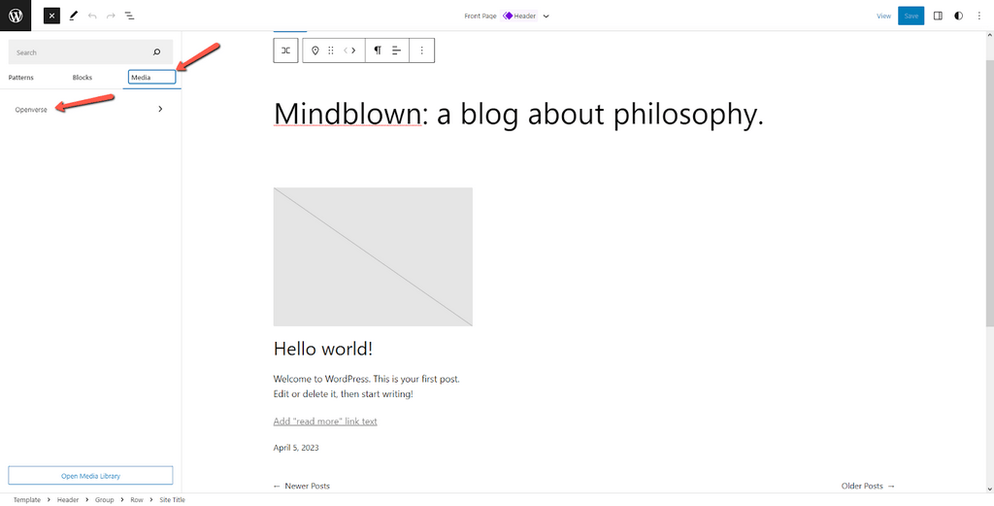
Task: Click the drag handle in block toolbar
Action: (331, 51)
